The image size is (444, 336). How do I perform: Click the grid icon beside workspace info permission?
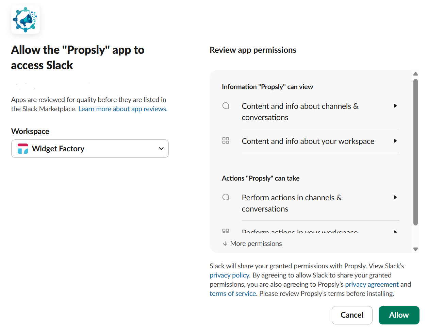click(x=226, y=141)
